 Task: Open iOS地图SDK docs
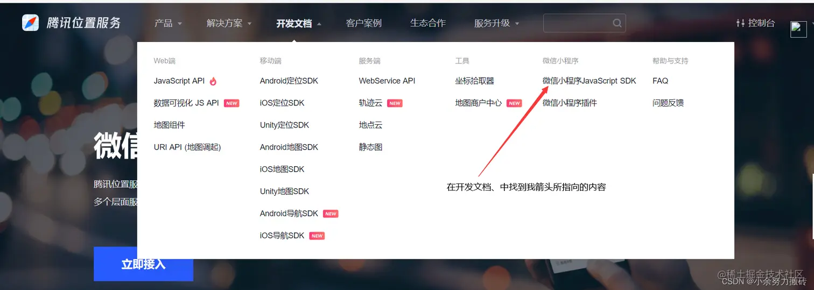(282, 169)
